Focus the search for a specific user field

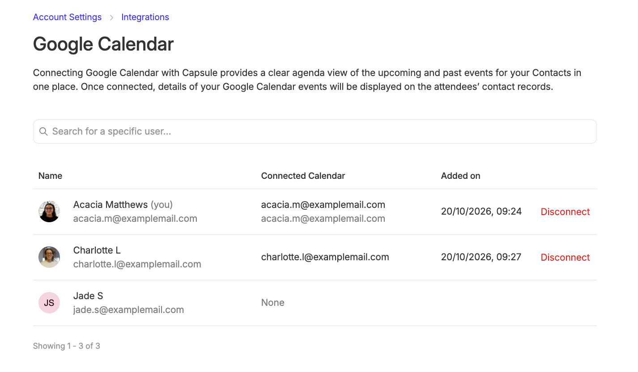click(315, 131)
